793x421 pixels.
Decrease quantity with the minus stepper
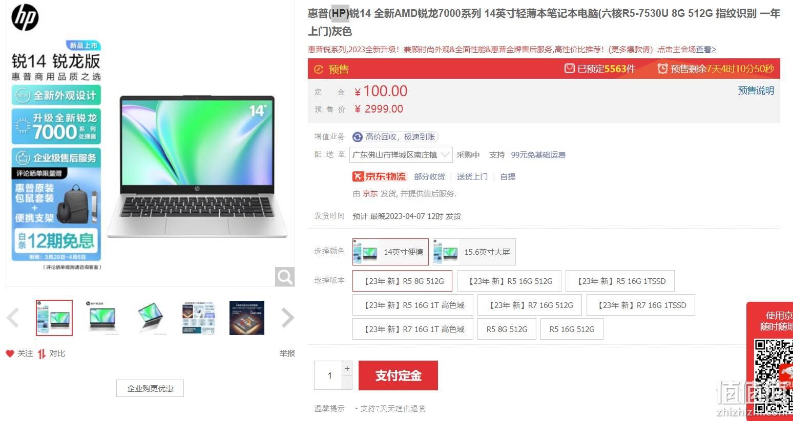(x=347, y=383)
